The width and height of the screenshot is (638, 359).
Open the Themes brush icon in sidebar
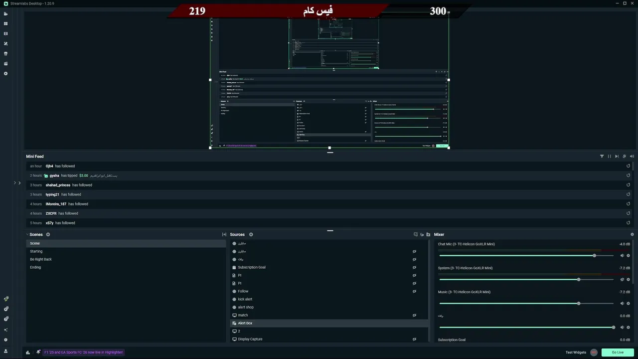tap(6, 43)
